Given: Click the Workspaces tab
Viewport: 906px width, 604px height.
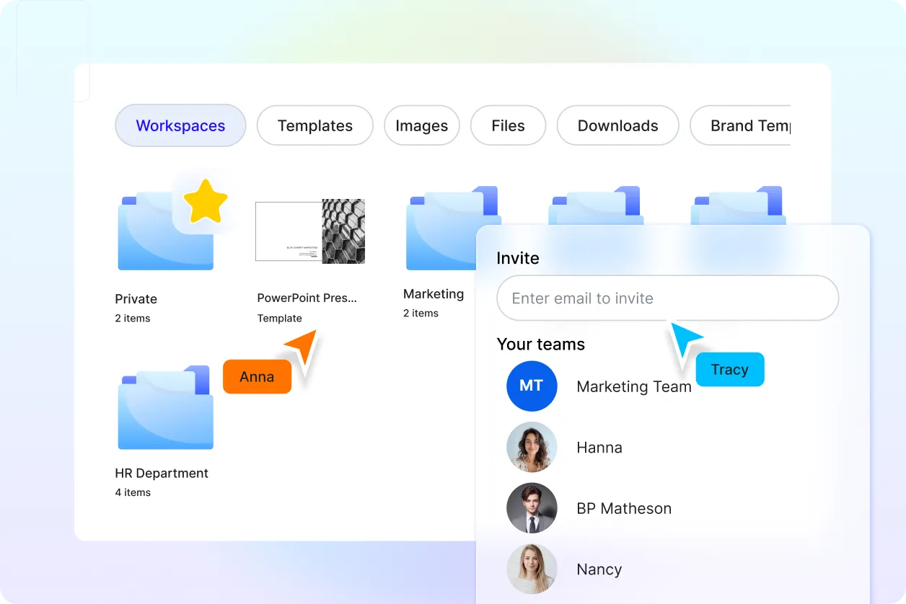Looking at the screenshot, I should pos(180,125).
